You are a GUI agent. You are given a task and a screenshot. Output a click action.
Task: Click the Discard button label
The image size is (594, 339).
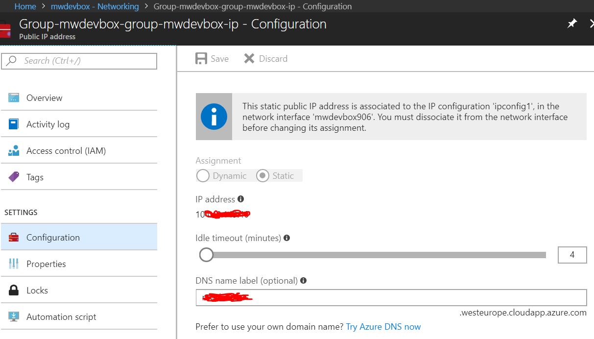(x=273, y=59)
